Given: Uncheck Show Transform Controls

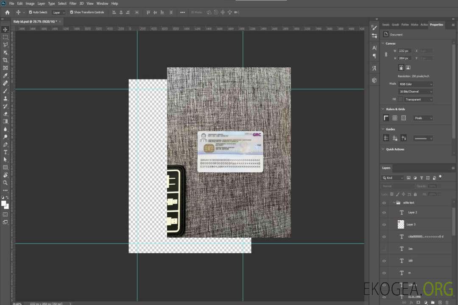Looking at the screenshot, I should (x=72, y=12).
